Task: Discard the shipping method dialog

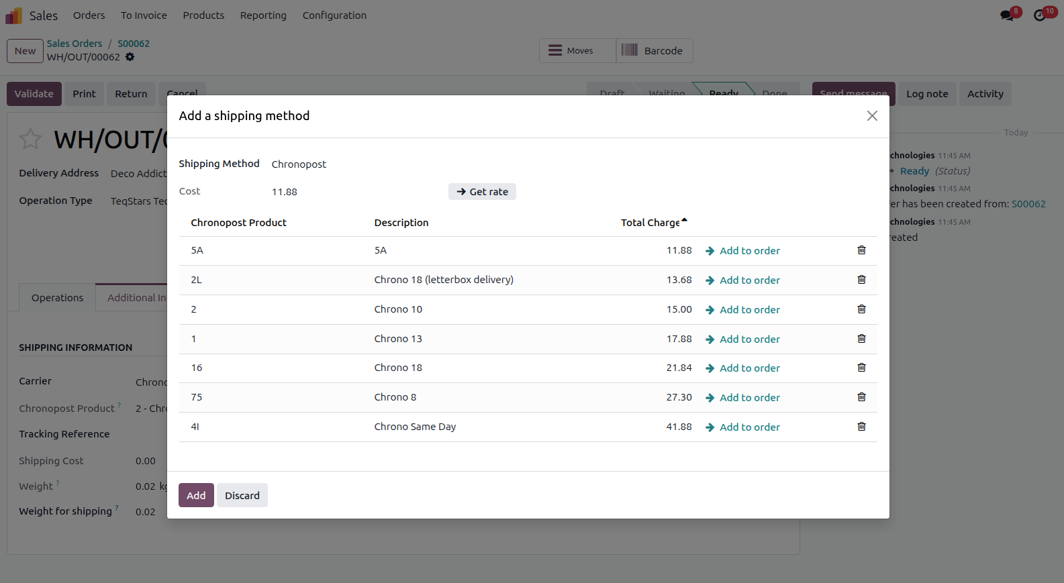Action: click(242, 495)
